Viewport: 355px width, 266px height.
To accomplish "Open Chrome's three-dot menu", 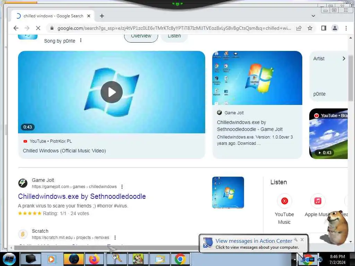I will tap(346, 28).
